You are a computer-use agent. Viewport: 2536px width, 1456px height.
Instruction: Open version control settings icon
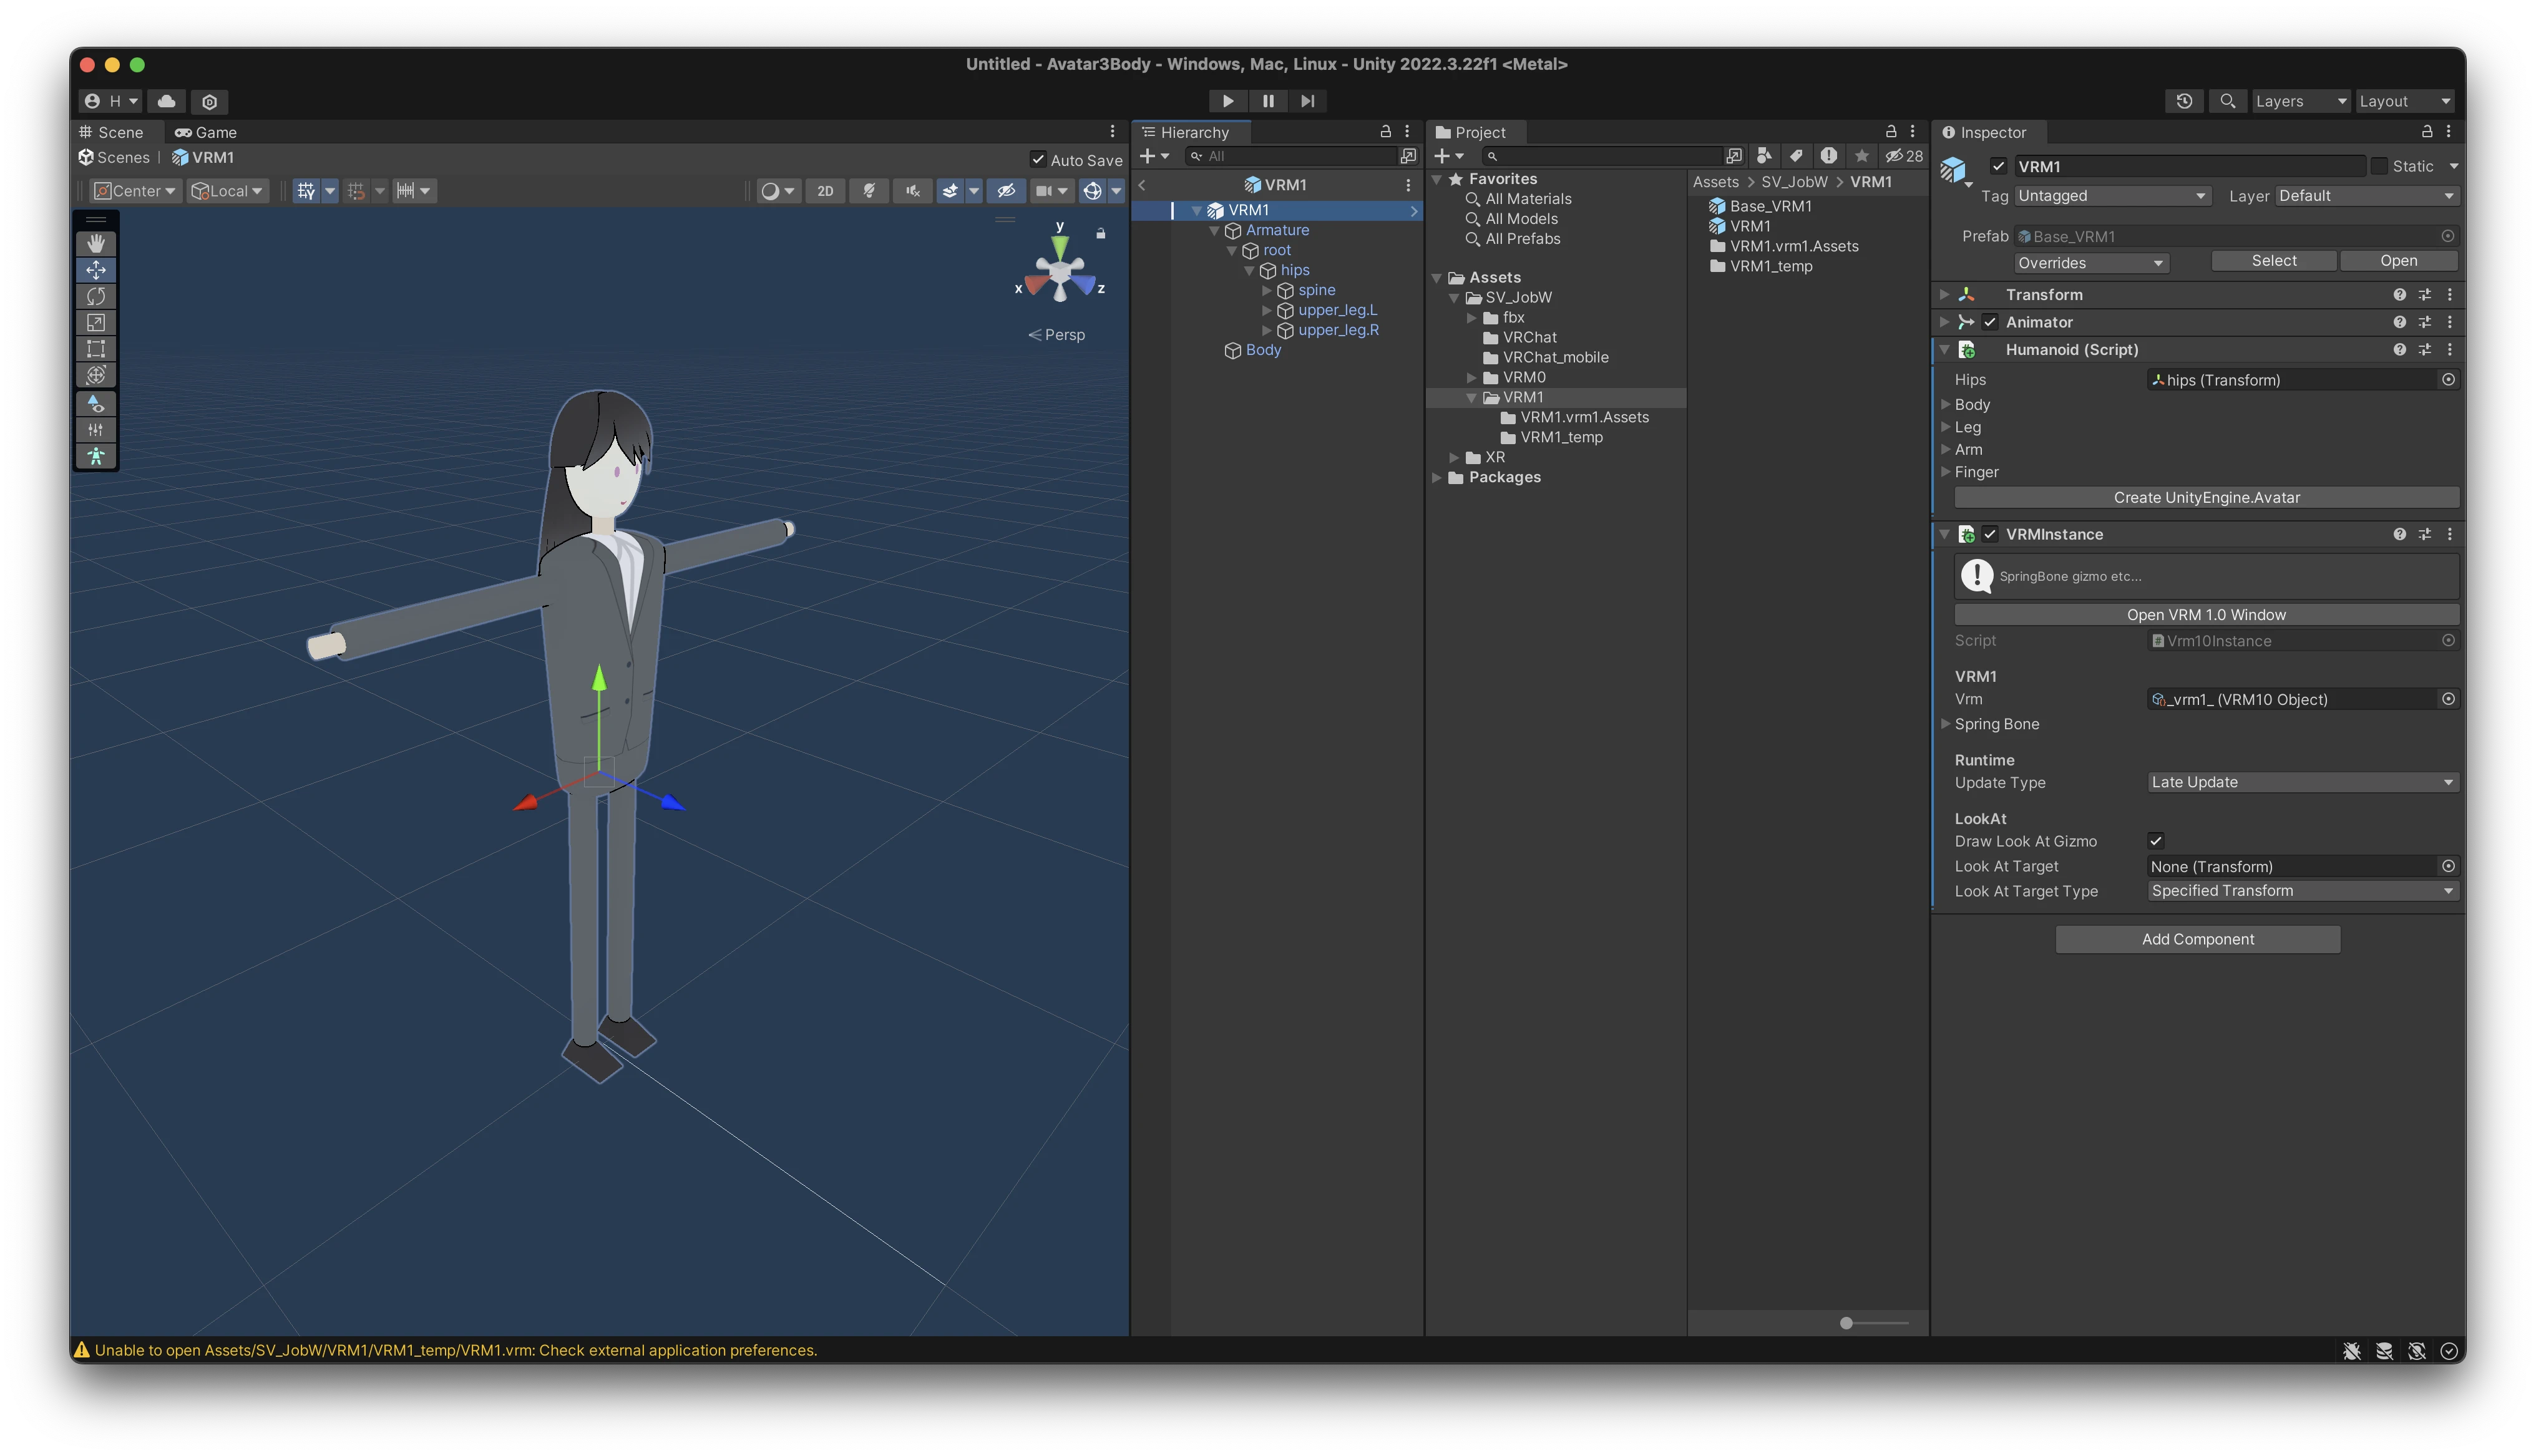(209, 101)
